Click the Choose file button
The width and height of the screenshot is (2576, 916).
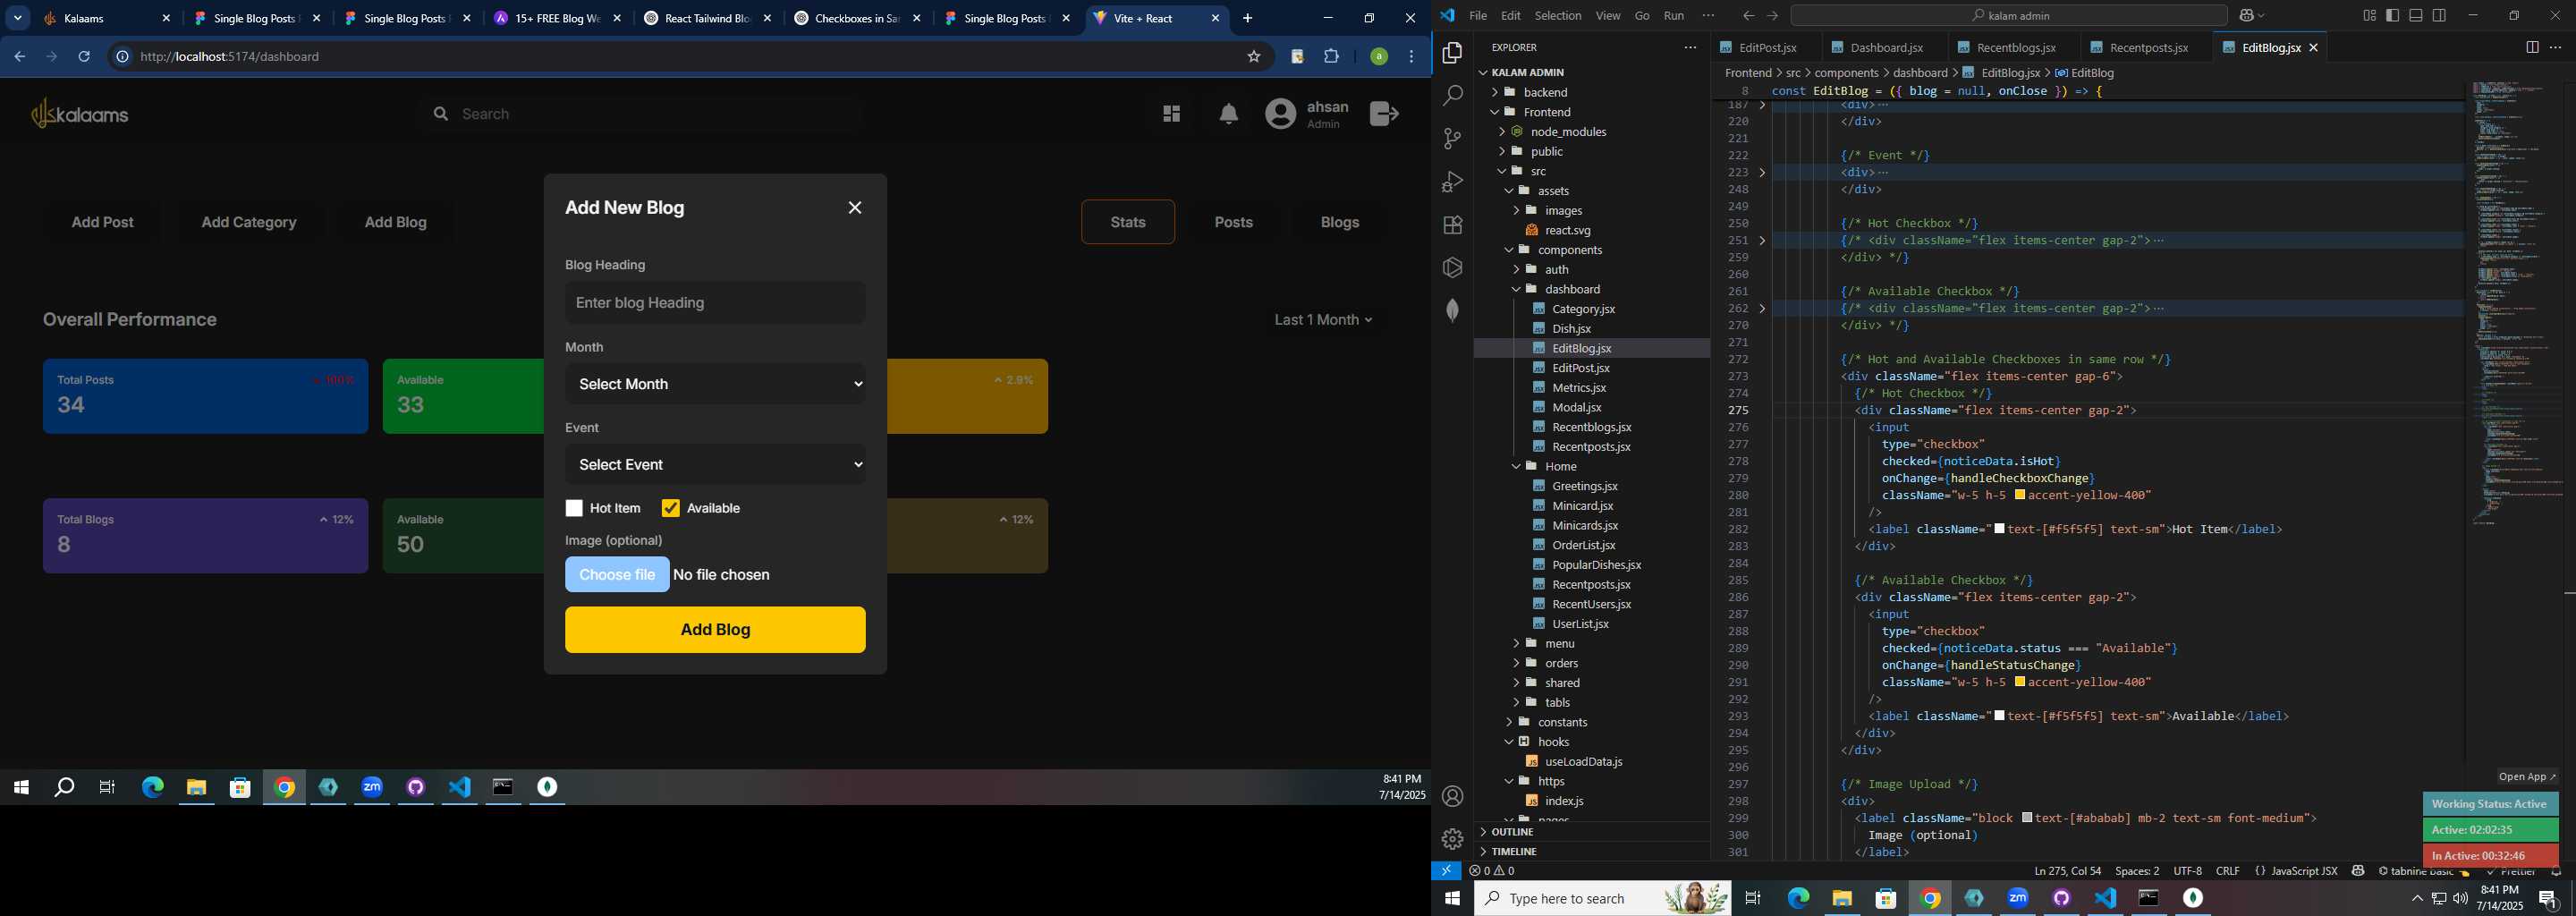[x=617, y=575]
